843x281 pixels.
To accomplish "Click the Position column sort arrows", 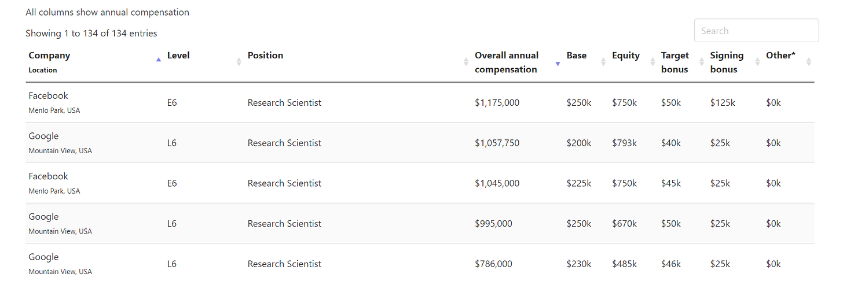I will pyautogui.click(x=466, y=62).
